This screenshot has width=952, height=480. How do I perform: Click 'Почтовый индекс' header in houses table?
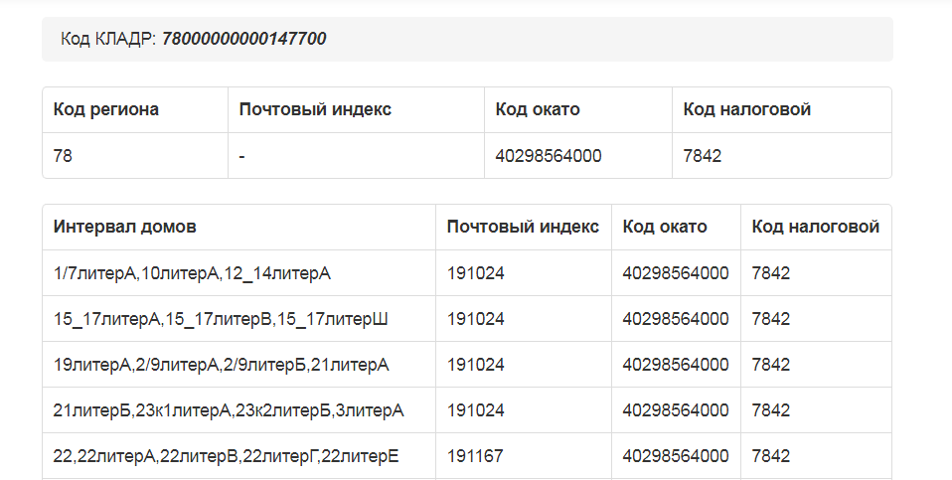click(x=523, y=227)
